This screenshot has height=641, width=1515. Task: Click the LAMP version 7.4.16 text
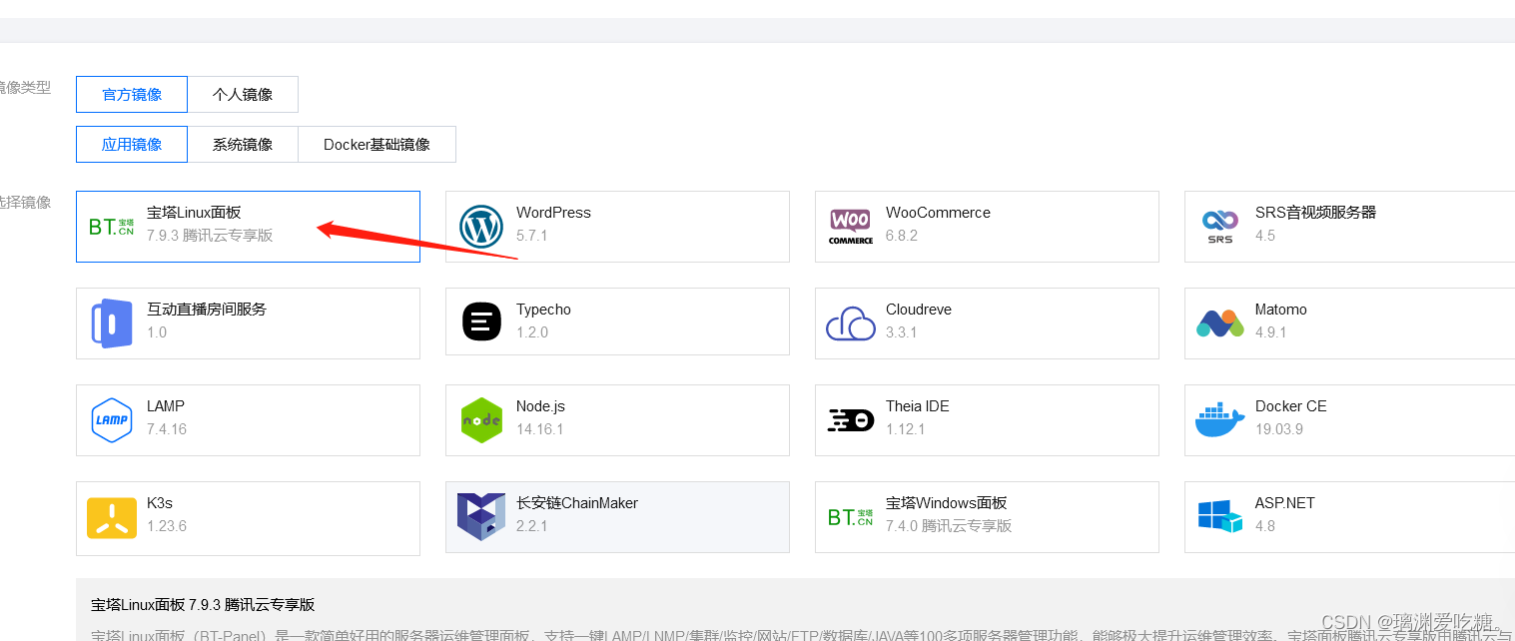(167, 429)
